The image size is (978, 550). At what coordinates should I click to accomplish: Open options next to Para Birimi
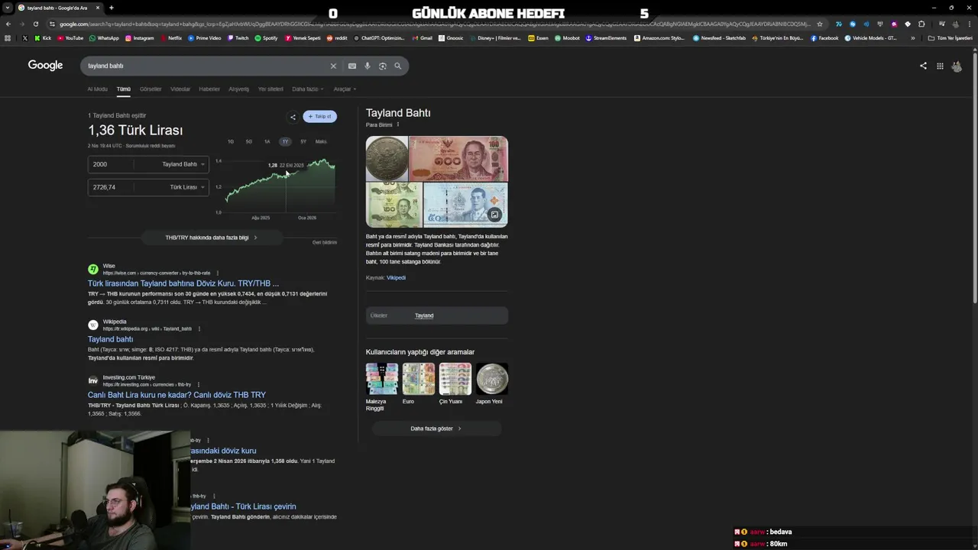398,125
